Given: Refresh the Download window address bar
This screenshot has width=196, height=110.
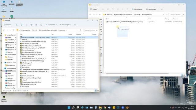Looking at the screenshot, I should click(x=80, y=30).
